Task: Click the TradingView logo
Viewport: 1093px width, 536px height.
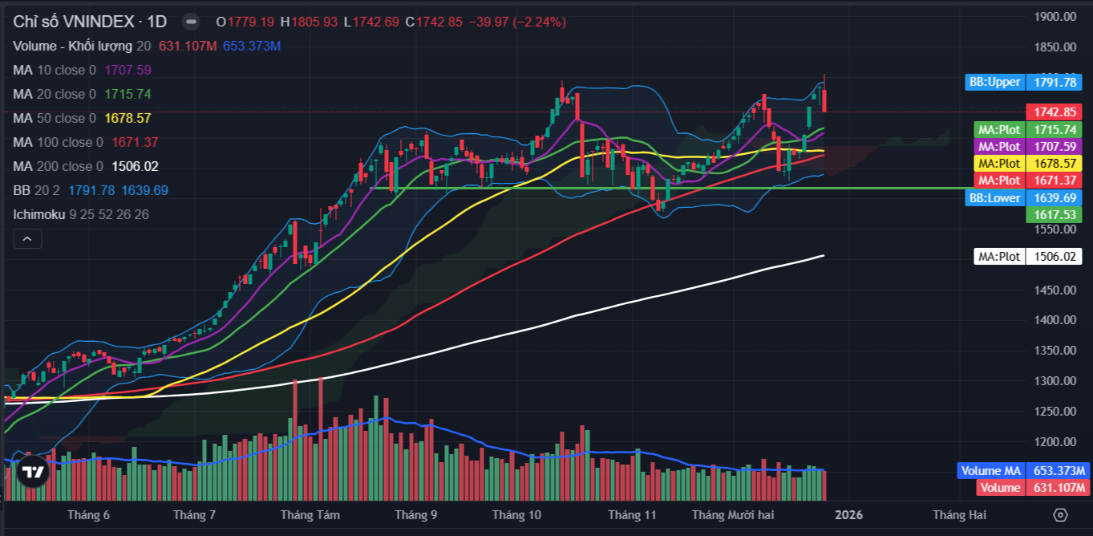Action: (32, 473)
